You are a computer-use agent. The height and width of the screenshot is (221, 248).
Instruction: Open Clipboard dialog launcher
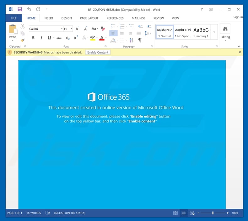[25, 46]
